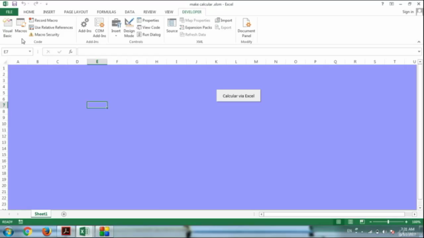The image size is (424, 238).
Task: Switch to Page Break Preview
Action: point(362,222)
